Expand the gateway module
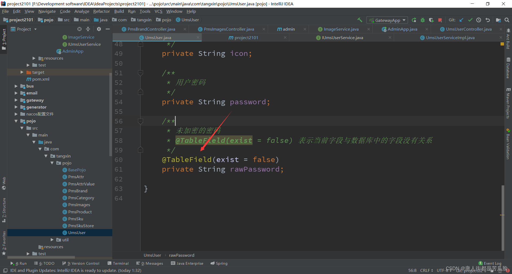512x274 pixels. pyautogui.click(x=16, y=100)
